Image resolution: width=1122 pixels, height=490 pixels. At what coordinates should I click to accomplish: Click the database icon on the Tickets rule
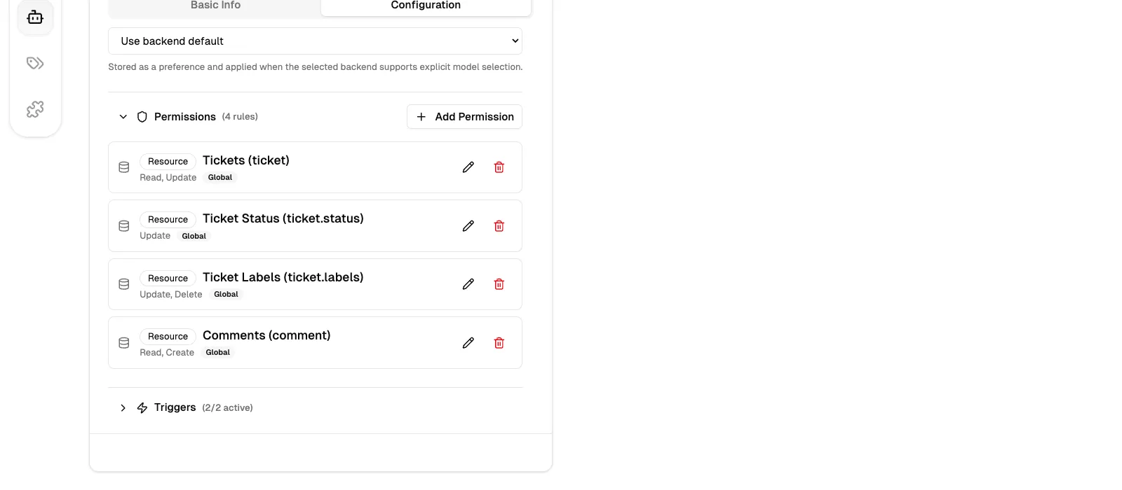click(x=123, y=167)
